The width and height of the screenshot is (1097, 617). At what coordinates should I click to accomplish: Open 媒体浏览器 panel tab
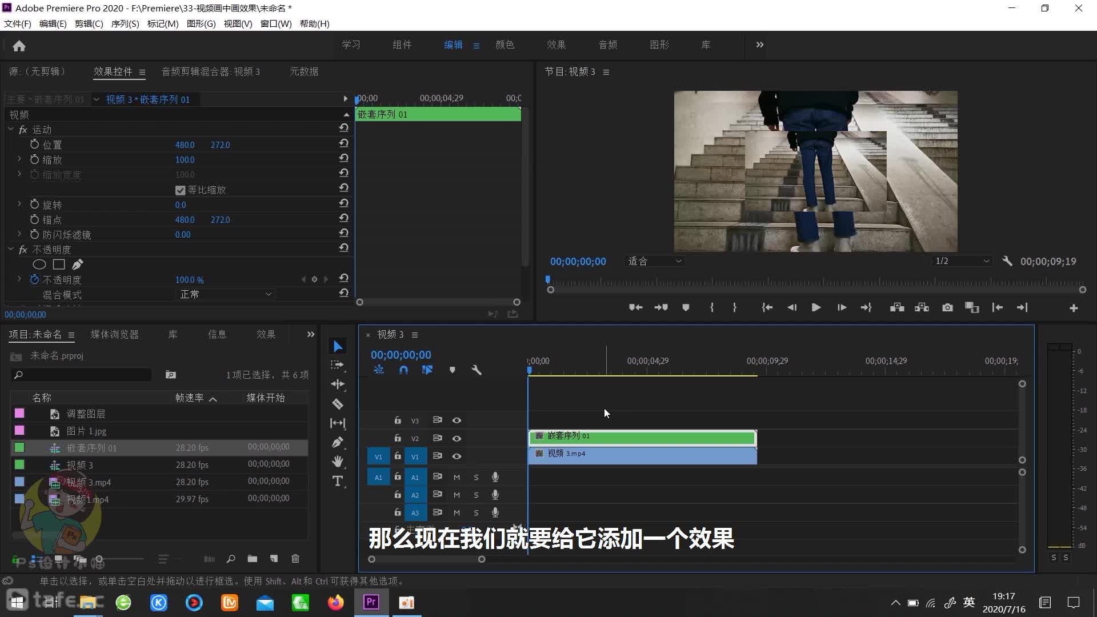click(x=115, y=334)
